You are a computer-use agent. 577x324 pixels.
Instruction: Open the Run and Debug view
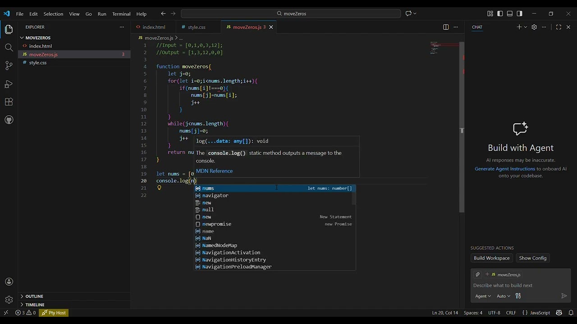(x=9, y=84)
